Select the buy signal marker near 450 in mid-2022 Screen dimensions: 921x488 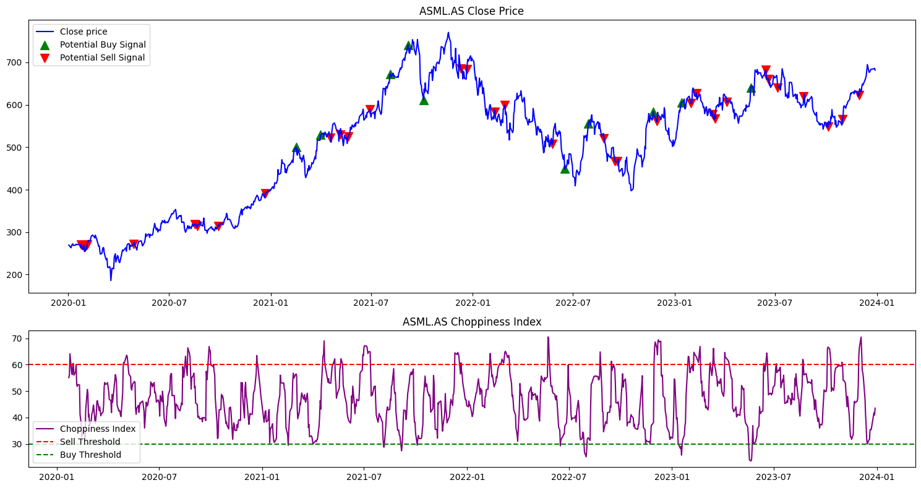coord(565,168)
